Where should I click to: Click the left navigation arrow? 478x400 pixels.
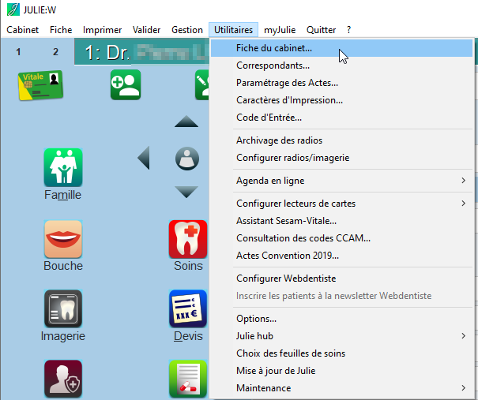[x=144, y=158]
